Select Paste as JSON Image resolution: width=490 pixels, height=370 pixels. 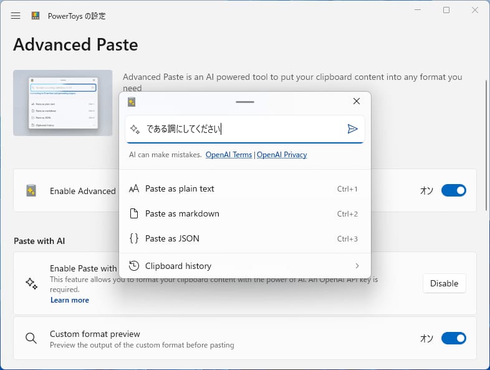click(x=244, y=238)
